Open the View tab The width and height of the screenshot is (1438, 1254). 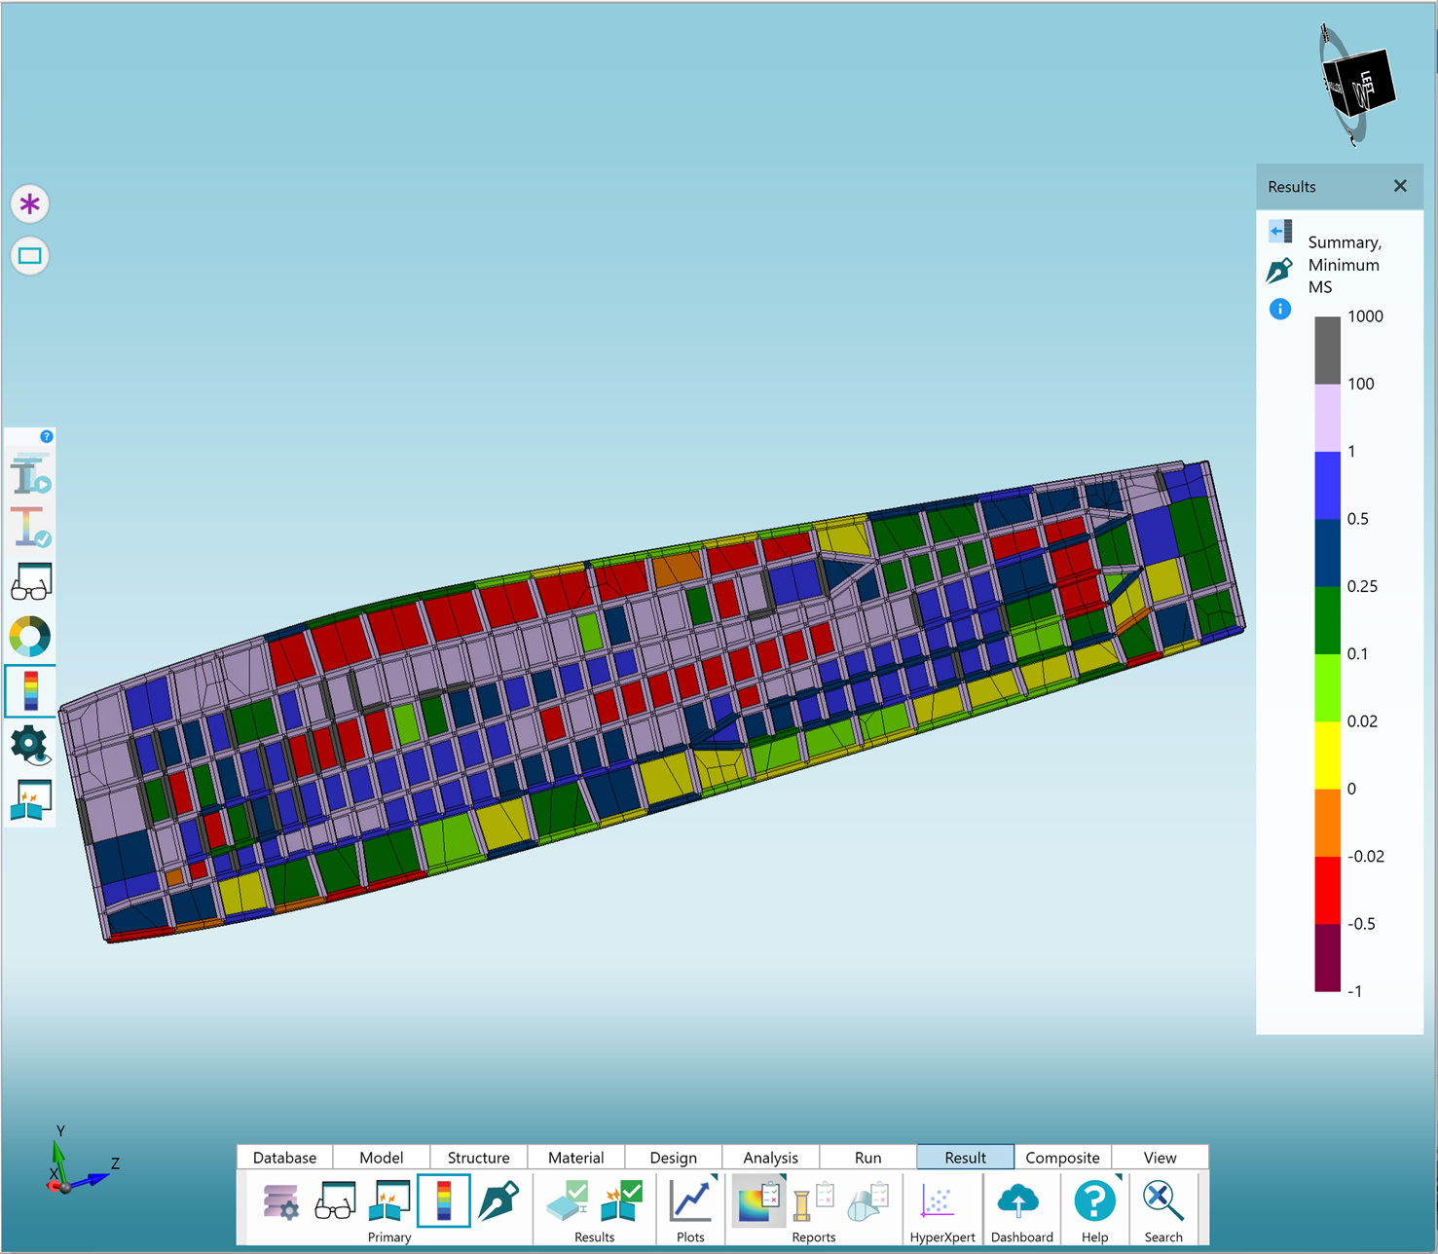1161,1157
